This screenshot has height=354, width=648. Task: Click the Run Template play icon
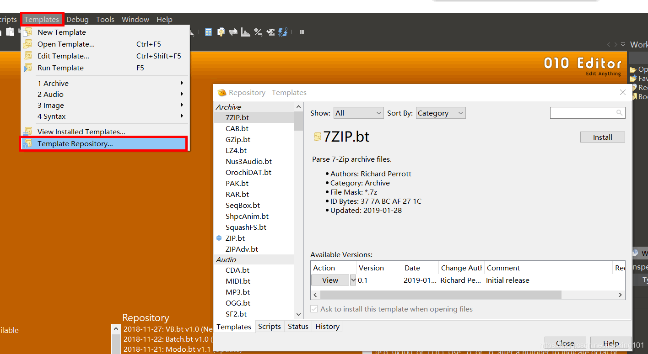(28, 68)
